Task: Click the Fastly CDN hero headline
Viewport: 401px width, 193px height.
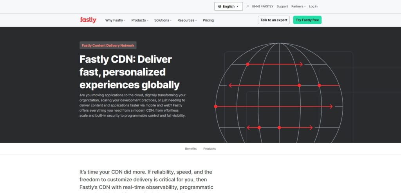Action: tap(130, 72)
